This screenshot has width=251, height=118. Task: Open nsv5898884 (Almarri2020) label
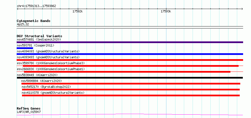pos(41,81)
